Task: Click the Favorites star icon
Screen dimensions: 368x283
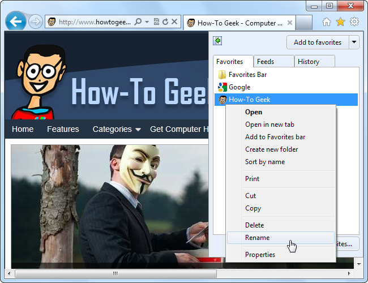Action: (x=340, y=22)
